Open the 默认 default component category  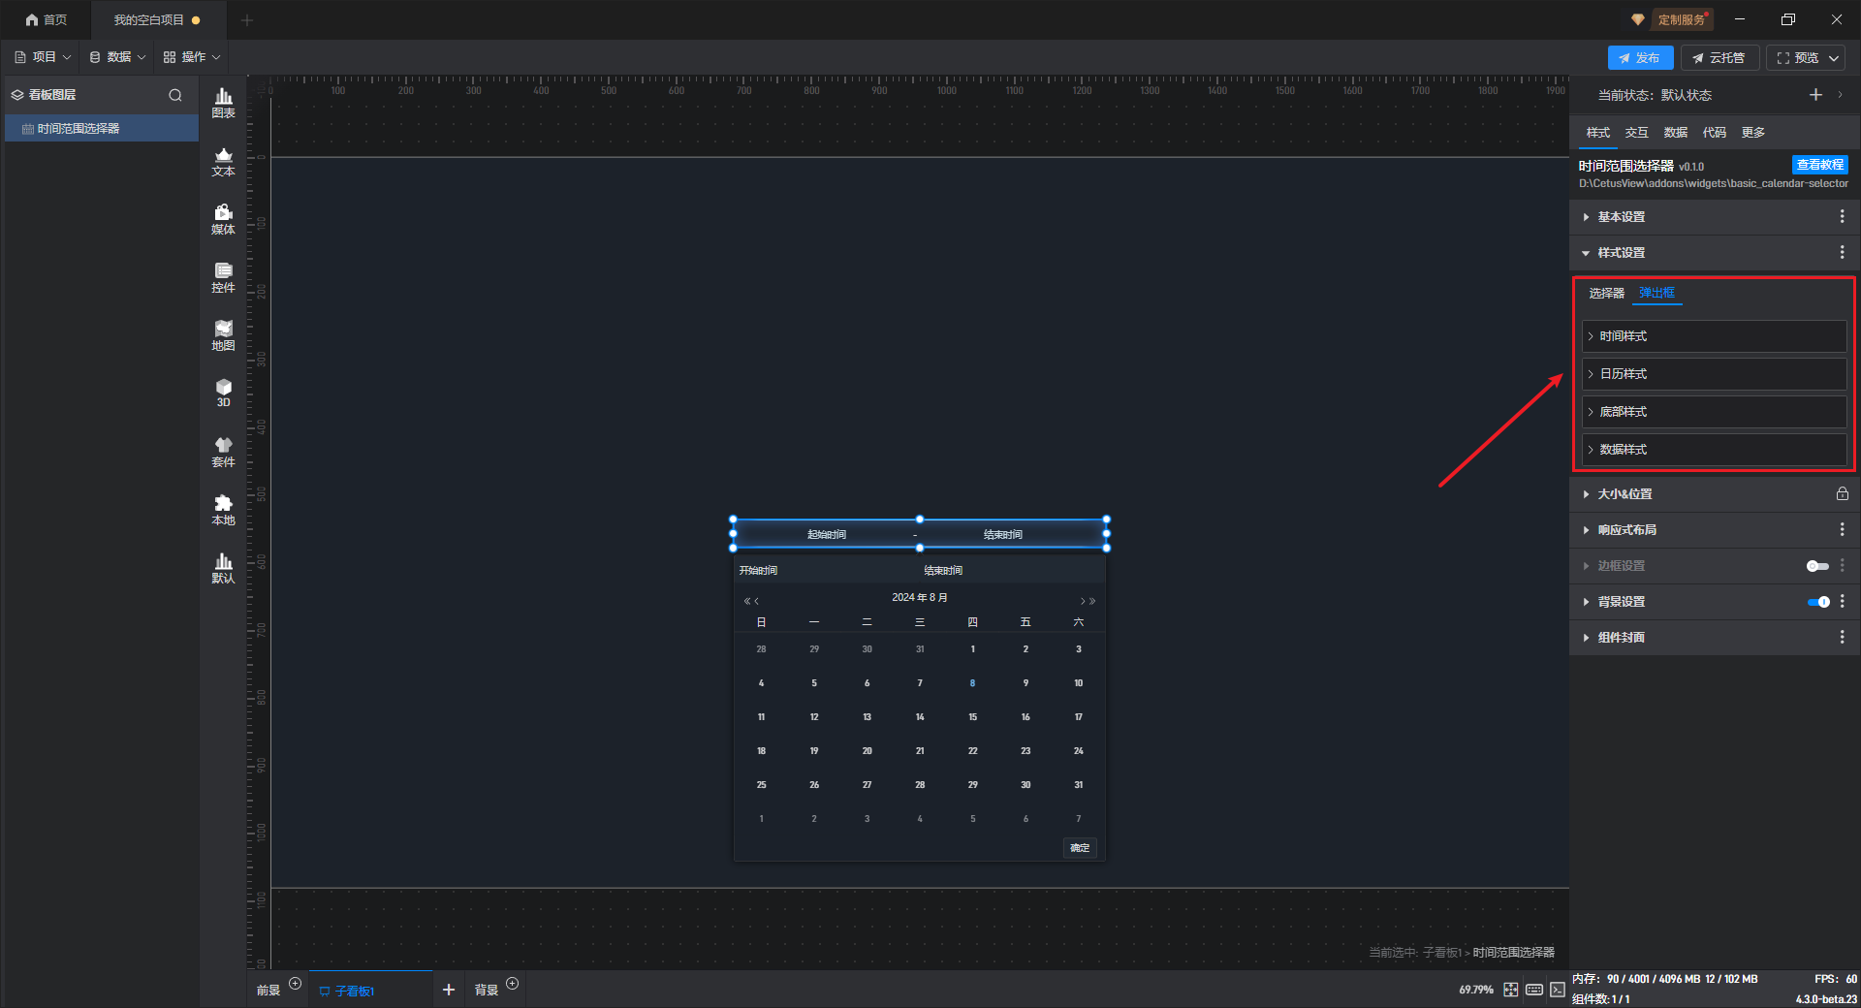223,568
